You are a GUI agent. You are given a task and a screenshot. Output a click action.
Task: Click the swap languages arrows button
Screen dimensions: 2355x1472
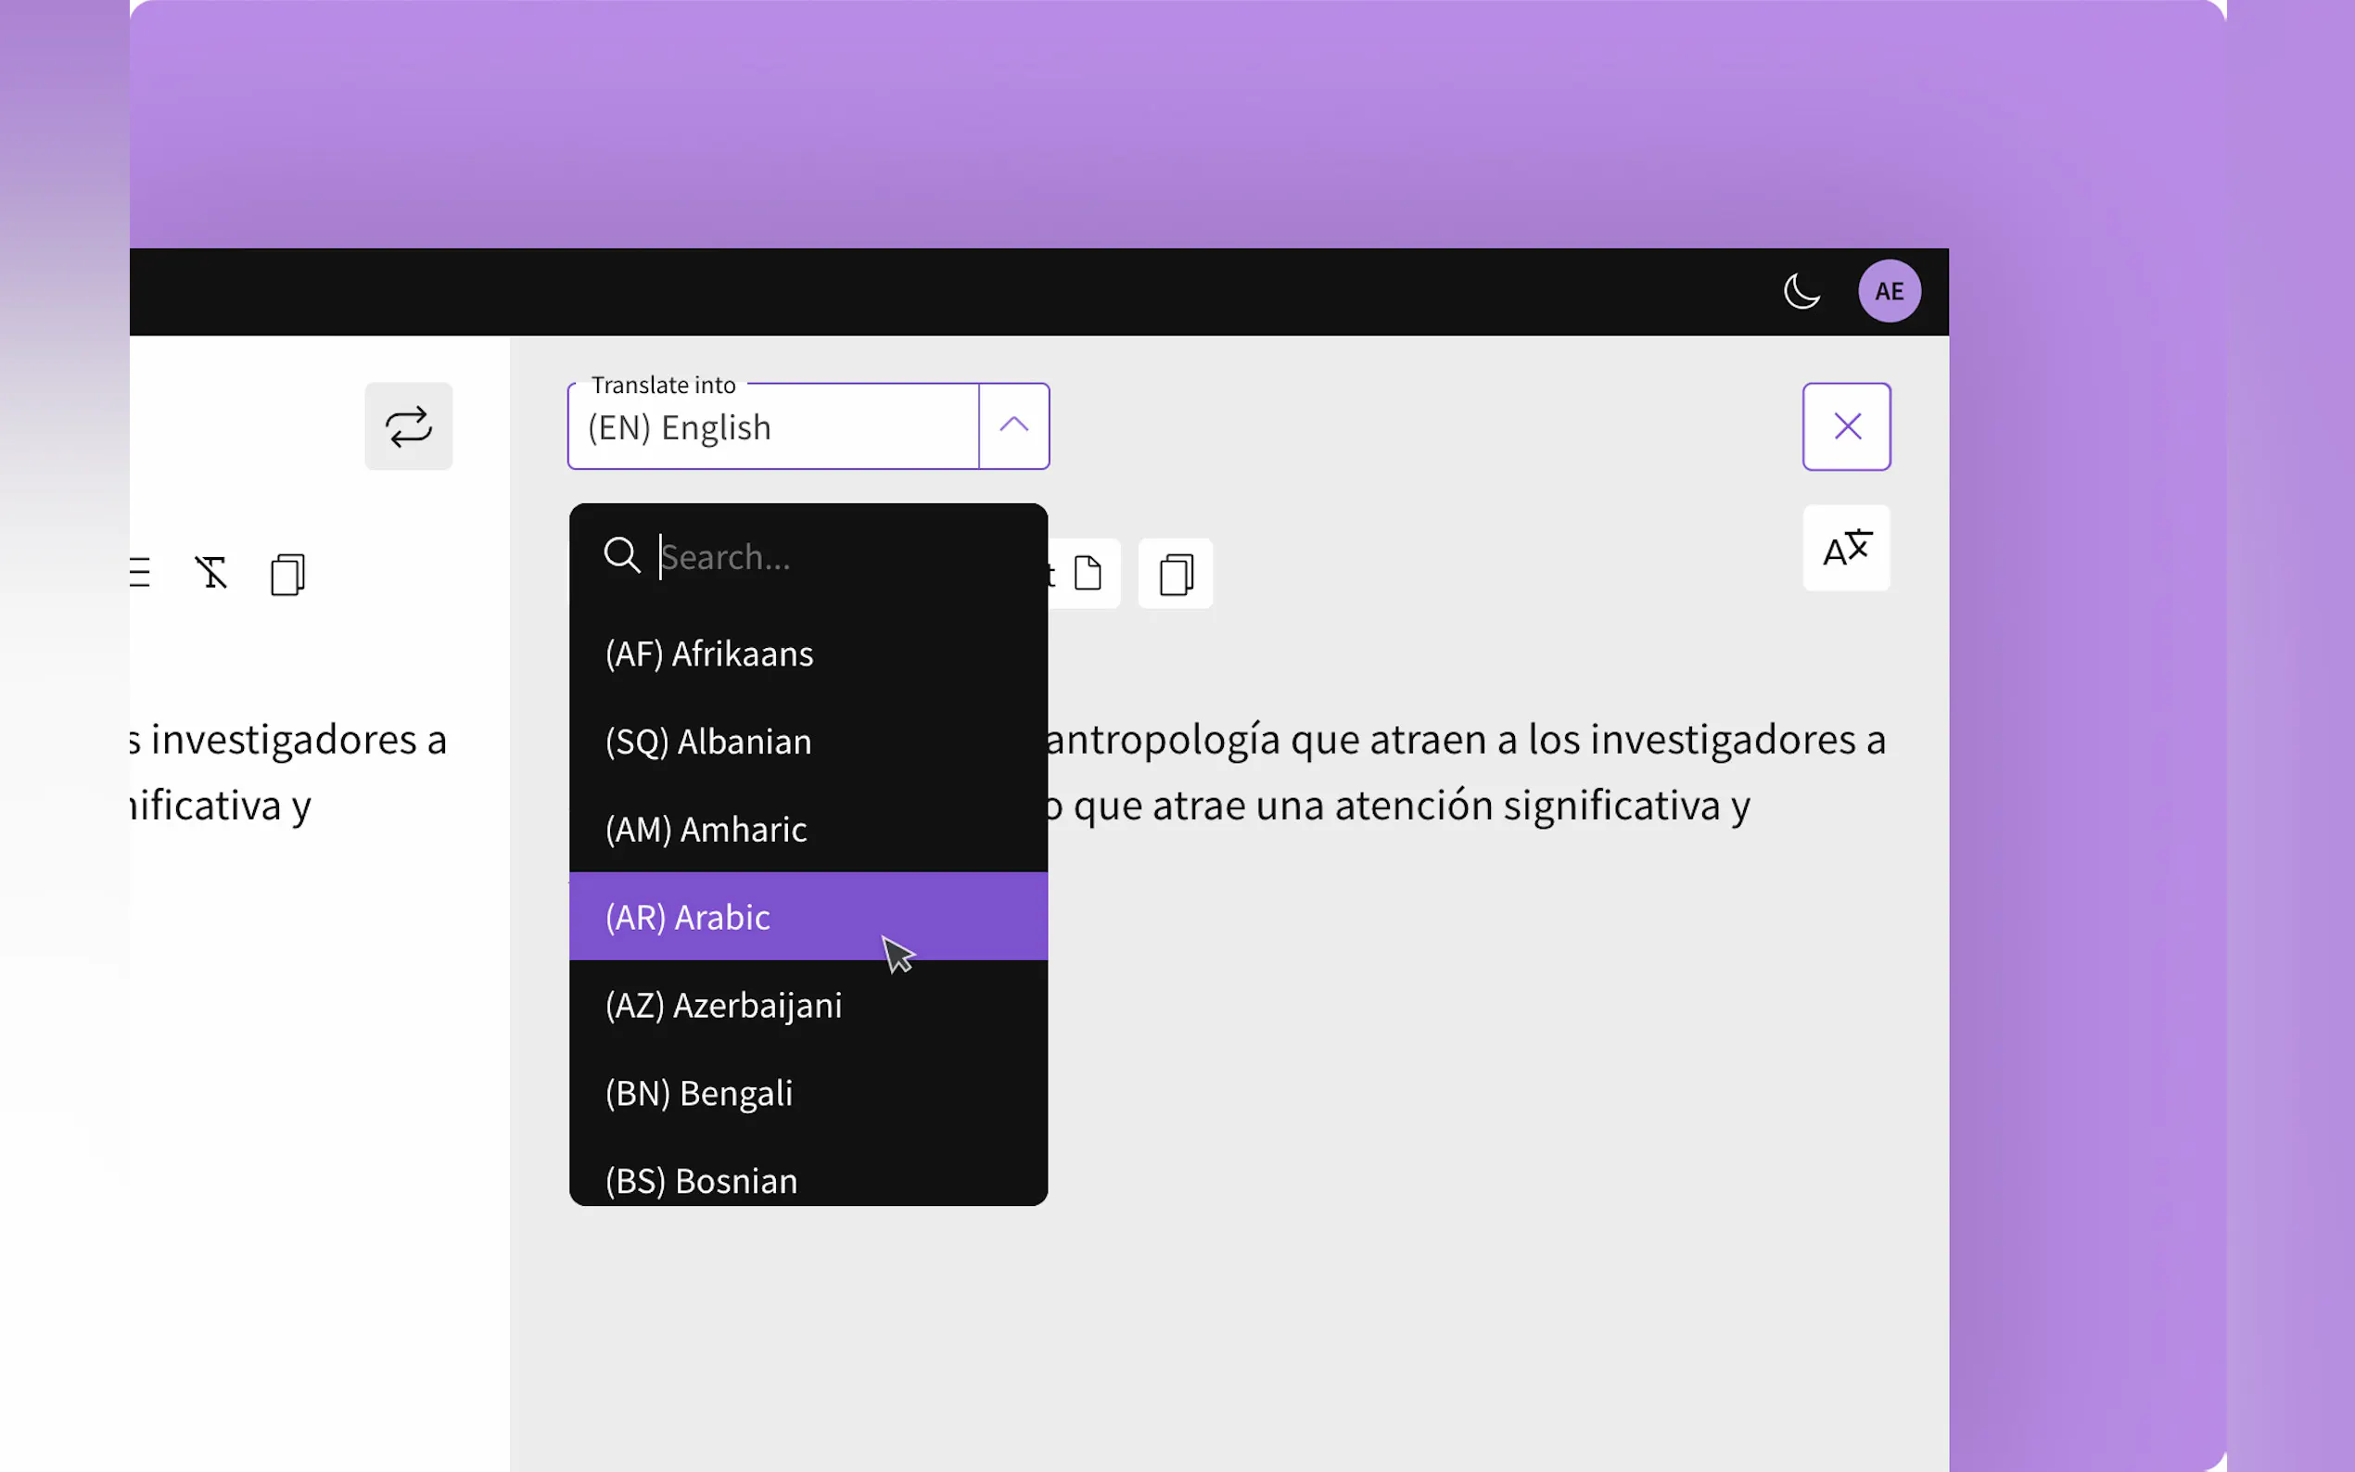408,426
